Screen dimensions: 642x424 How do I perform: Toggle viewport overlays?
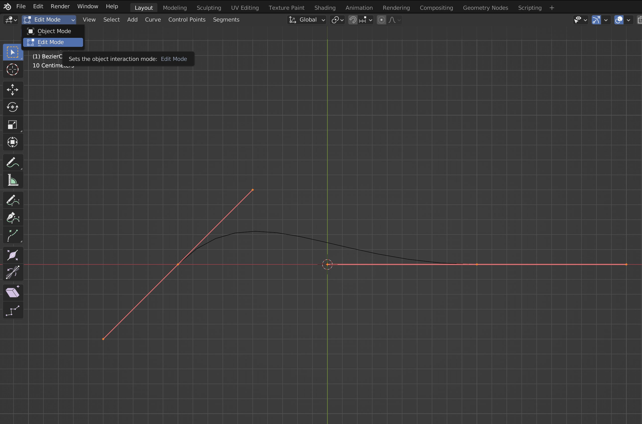[619, 20]
